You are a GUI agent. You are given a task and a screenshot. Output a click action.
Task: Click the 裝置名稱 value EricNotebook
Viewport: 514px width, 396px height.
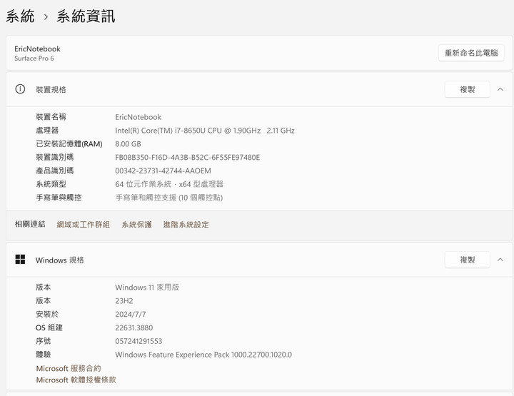pos(138,117)
